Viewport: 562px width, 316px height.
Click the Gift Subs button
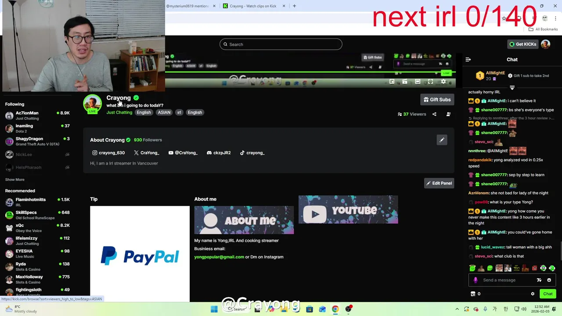click(x=437, y=100)
